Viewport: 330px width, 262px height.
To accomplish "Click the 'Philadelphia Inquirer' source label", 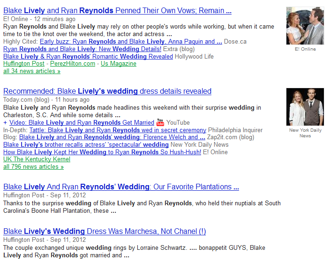I will point(235,130).
